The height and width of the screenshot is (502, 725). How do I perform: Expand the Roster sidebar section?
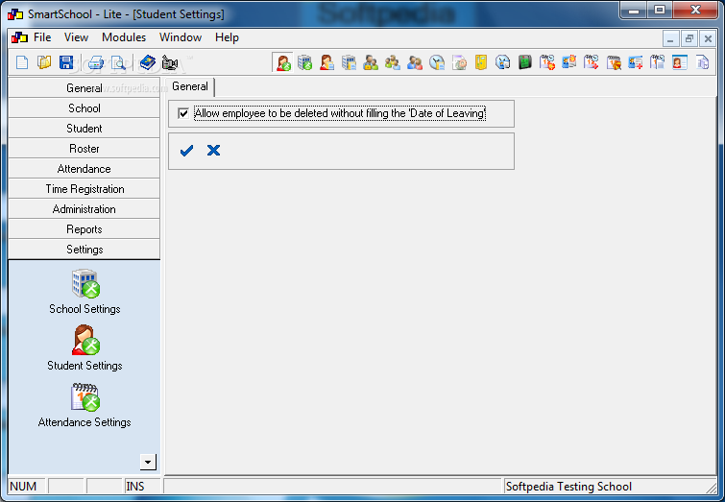click(85, 149)
